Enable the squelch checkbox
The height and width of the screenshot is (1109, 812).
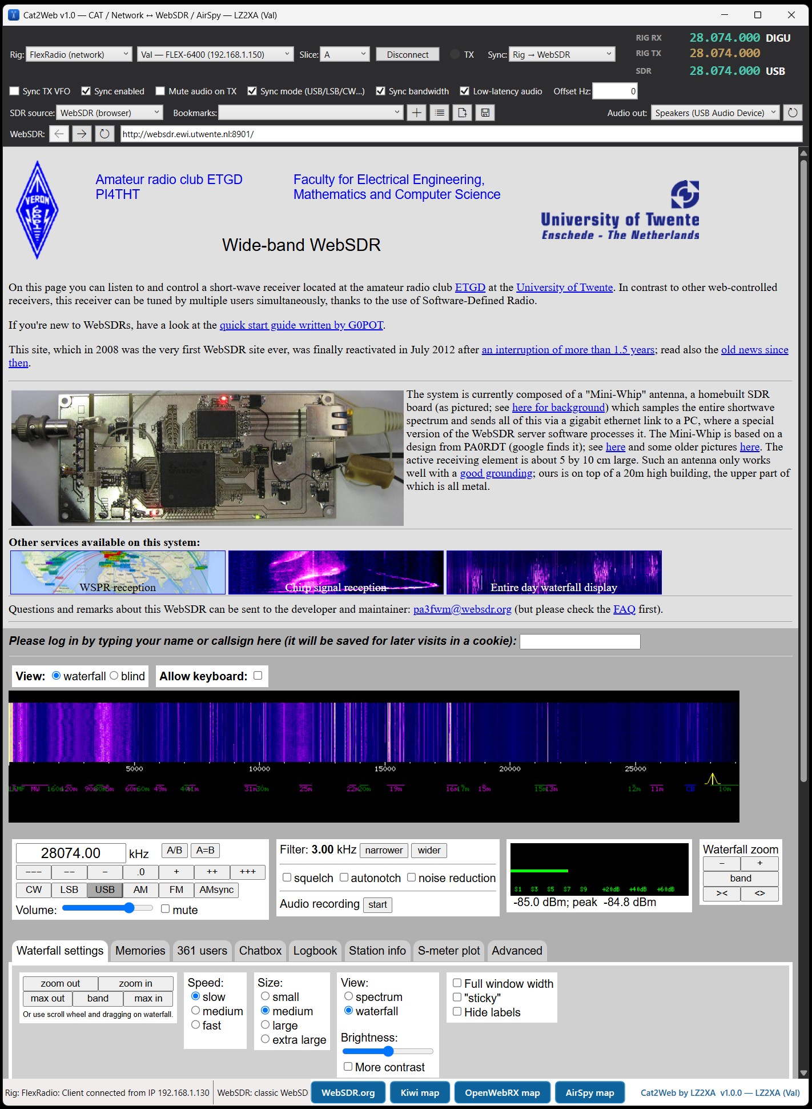287,877
